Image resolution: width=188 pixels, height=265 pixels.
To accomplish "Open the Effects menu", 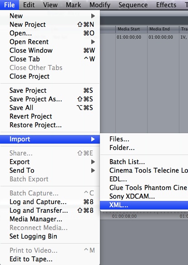I will point(166,5).
